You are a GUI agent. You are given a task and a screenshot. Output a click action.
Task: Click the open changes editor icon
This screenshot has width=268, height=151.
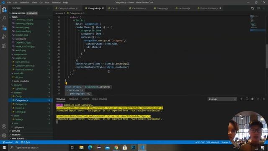click(x=253, y=8)
